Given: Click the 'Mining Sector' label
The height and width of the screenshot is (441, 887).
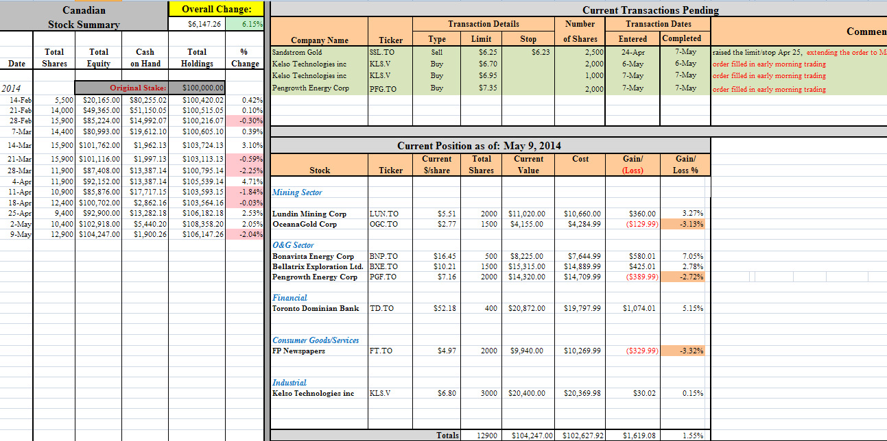Looking at the screenshot, I should 297,192.
